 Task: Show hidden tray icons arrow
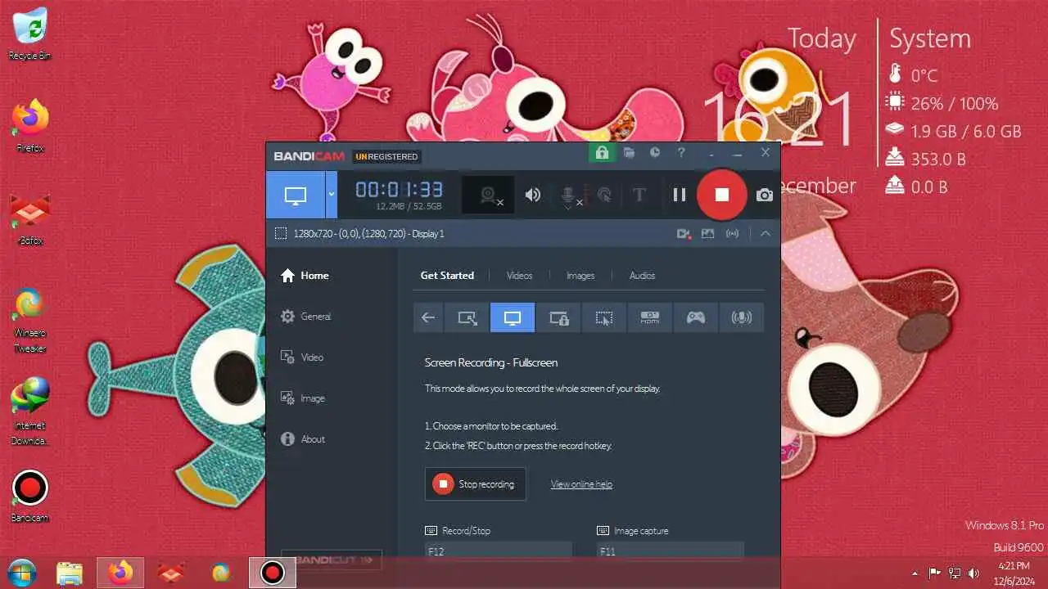(915, 573)
